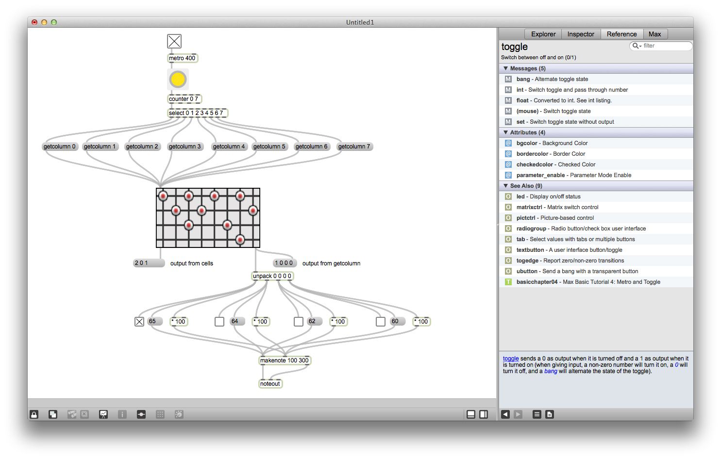Collapse the Messages section
721x459 pixels.
pyautogui.click(x=505, y=68)
